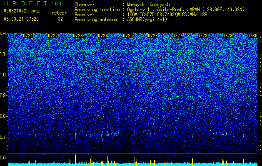Click the 1.1 kHz axis tick label

[x=4, y=54]
